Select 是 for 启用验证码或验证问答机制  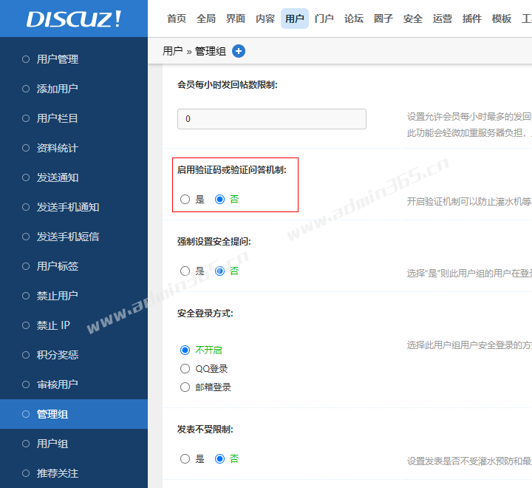click(185, 200)
